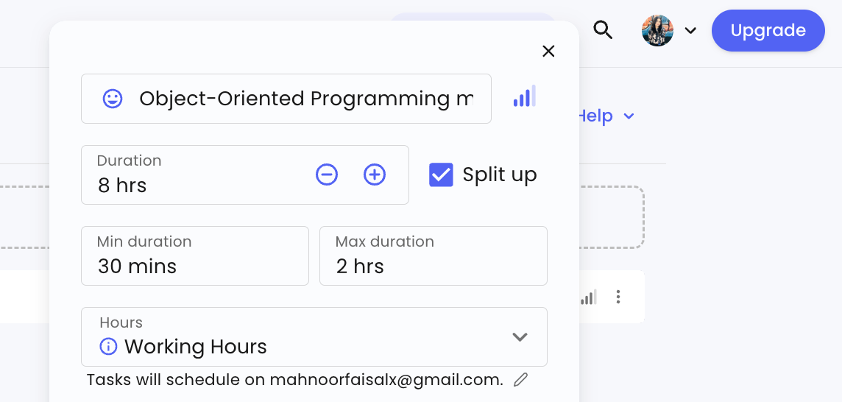Open the Help menu
Image resolution: width=842 pixels, height=402 pixels.
point(604,116)
